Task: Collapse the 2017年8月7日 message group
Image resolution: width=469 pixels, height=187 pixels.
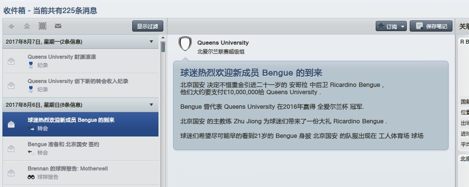Action: click(x=151, y=41)
